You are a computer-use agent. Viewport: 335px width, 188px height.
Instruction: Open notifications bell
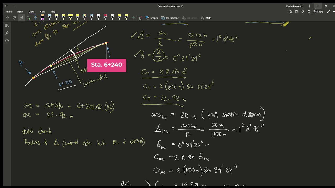click(309, 11)
